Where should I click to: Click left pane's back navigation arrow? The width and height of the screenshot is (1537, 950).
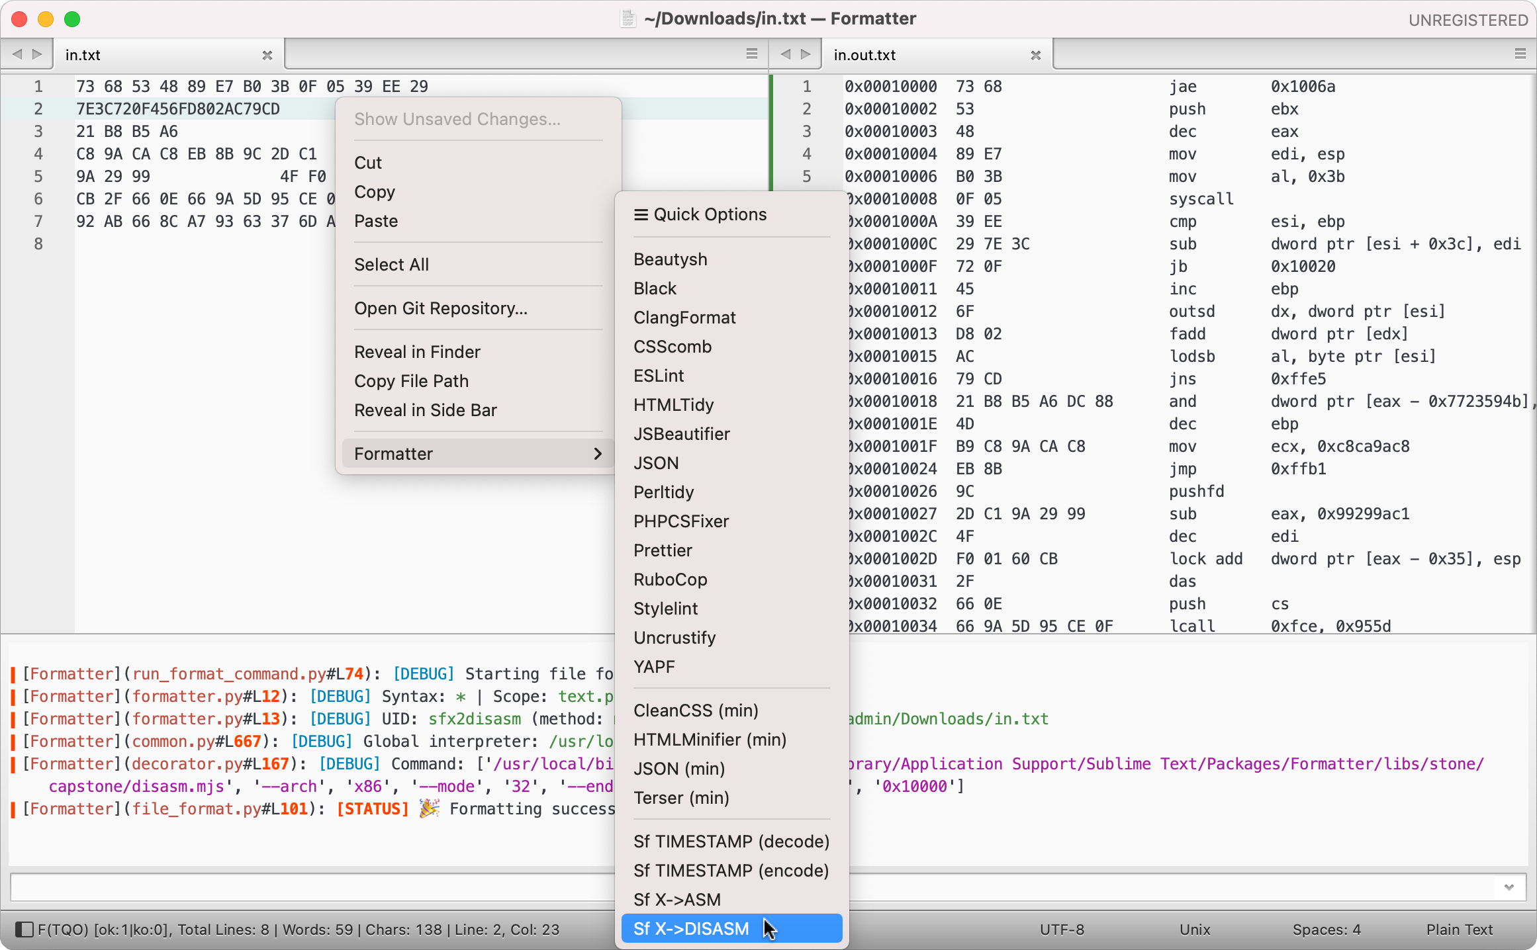[x=17, y=54]
